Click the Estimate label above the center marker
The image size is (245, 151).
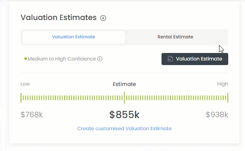pos(124,84)
